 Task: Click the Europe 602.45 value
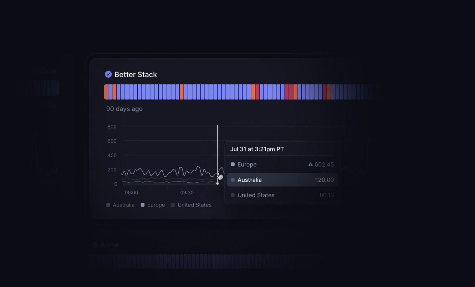(324, 165)
